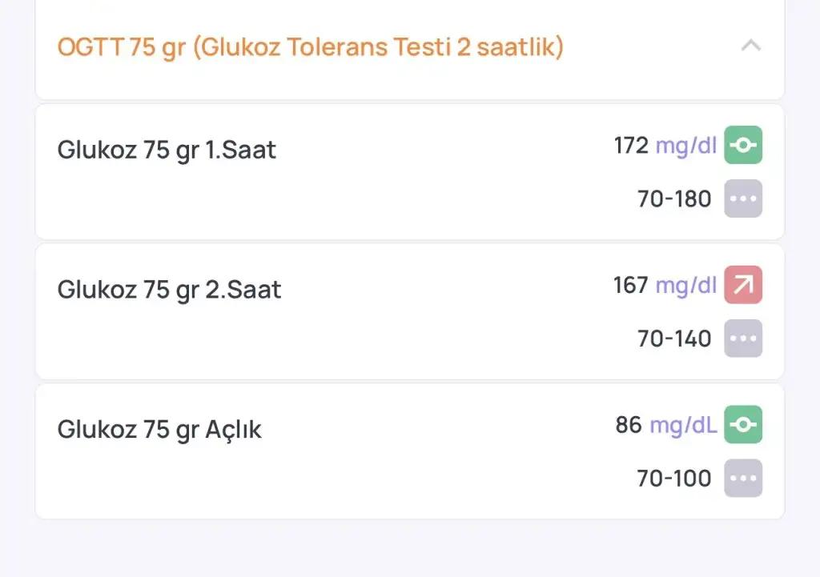Select the Glukoz 75 gr 1.Saat label
820x577 pixels.
click(x=167, y=150)
